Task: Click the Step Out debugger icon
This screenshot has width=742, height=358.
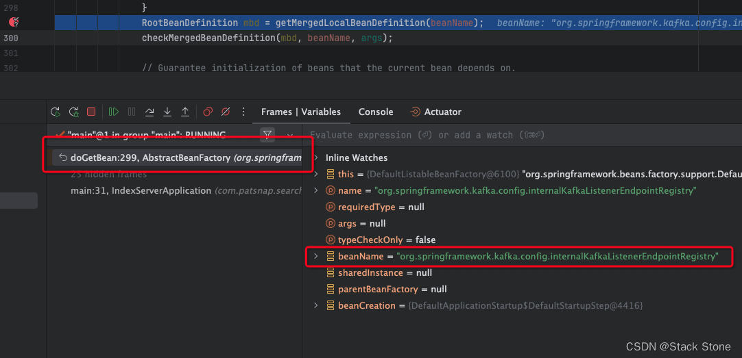Action: coord(185,112)
